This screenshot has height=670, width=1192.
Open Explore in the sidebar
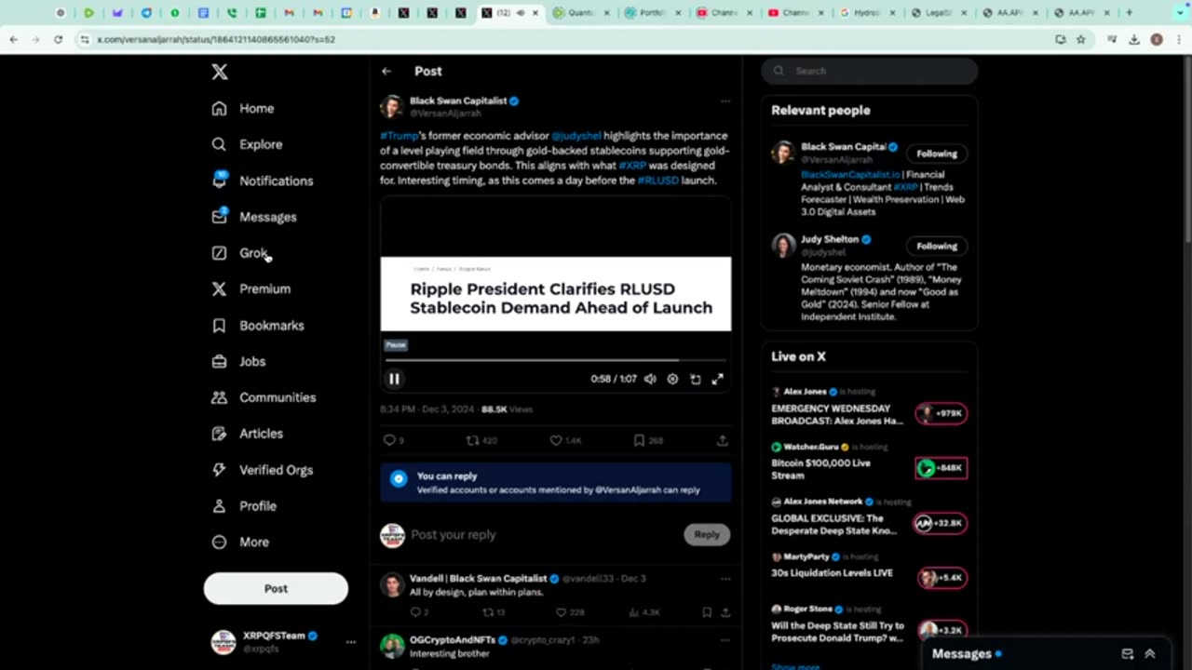pos(247,144)
